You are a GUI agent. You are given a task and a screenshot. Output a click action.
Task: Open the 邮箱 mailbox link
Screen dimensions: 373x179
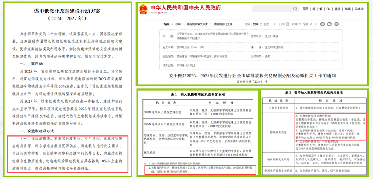click(x=347, y=9)
